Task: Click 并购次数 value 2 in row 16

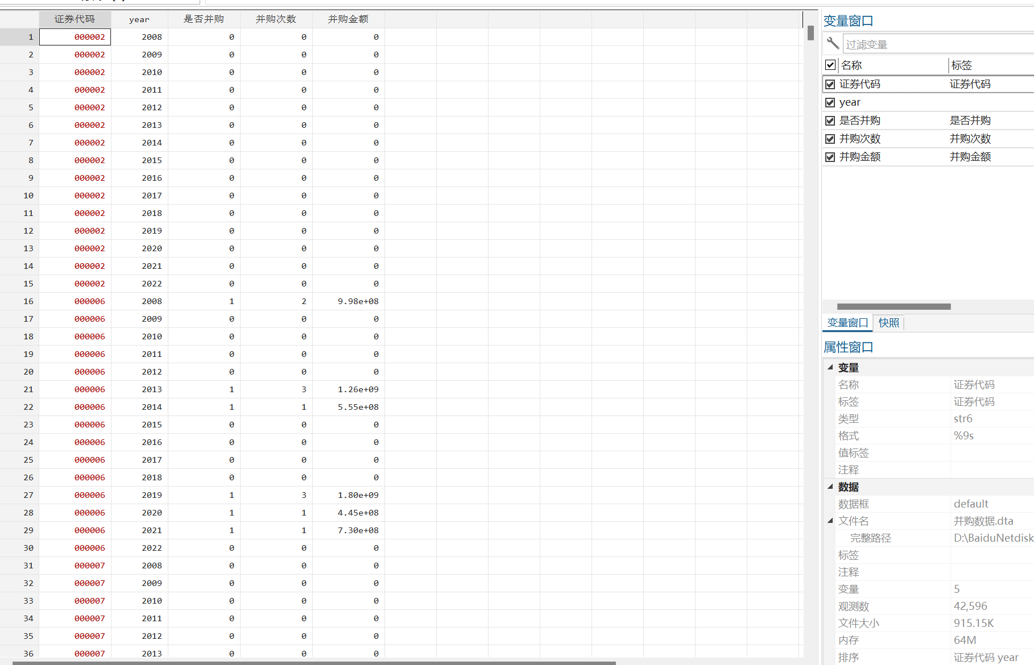Action: 276,301
